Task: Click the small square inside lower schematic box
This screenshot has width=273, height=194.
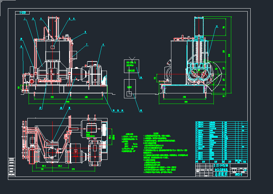Action: click(129, 95)
